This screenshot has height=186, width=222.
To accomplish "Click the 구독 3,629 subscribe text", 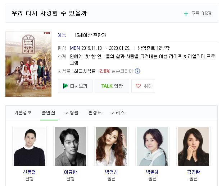I will (x=201, y=14).
